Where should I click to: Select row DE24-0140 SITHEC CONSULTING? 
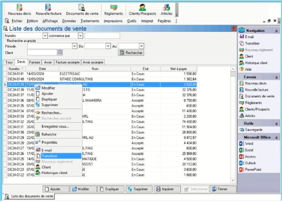click(102, 79)
